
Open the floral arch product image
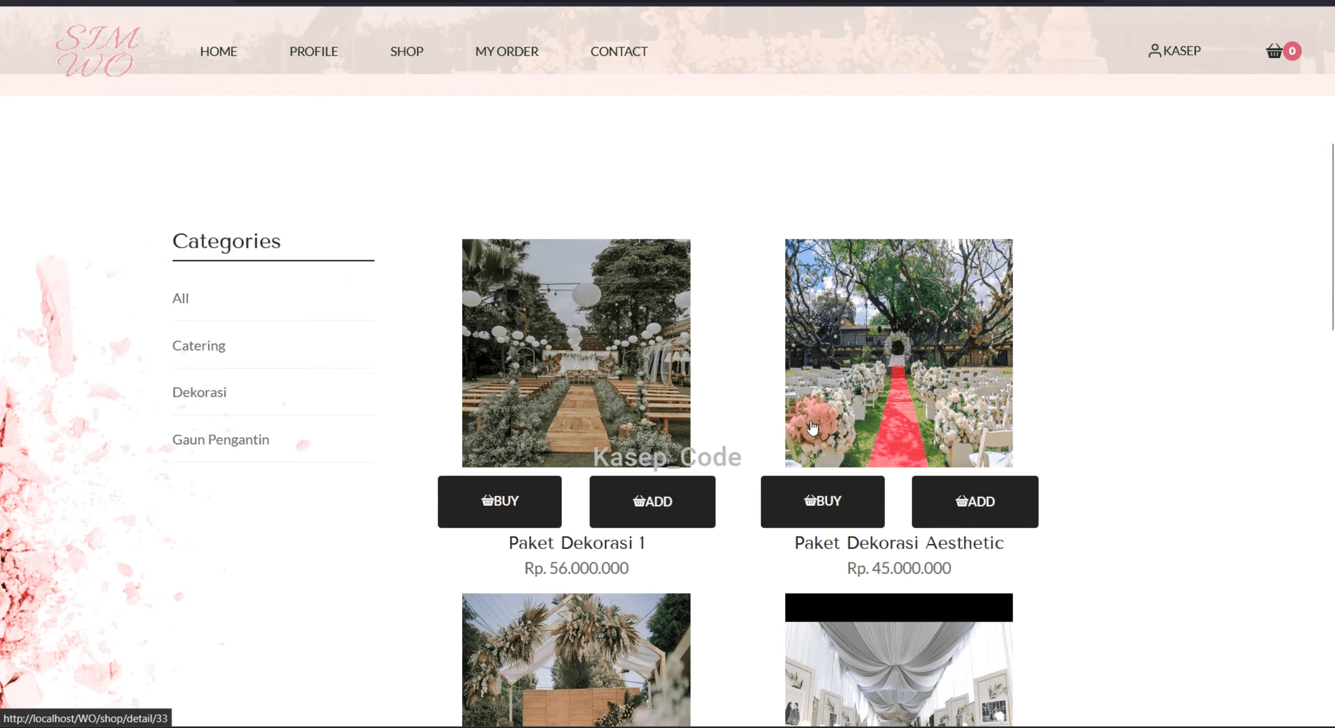pos(576,660)
